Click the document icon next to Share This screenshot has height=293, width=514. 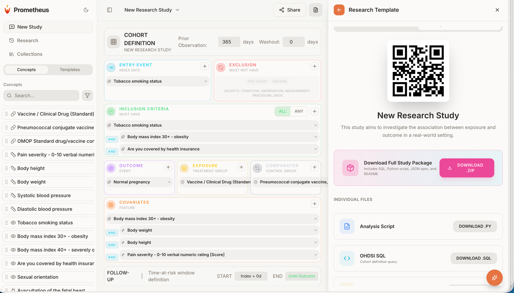tap(315, 10)
